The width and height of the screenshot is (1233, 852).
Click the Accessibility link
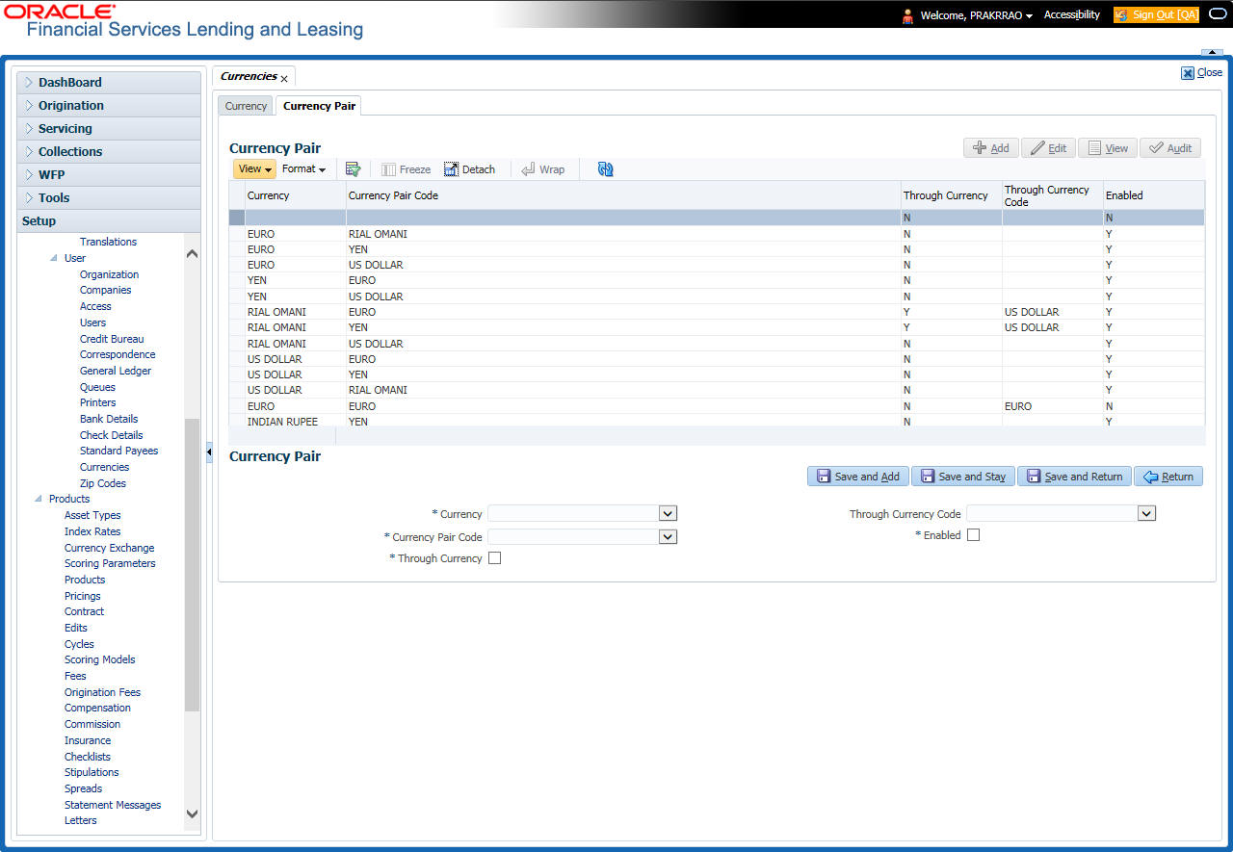click(1072, 15)
